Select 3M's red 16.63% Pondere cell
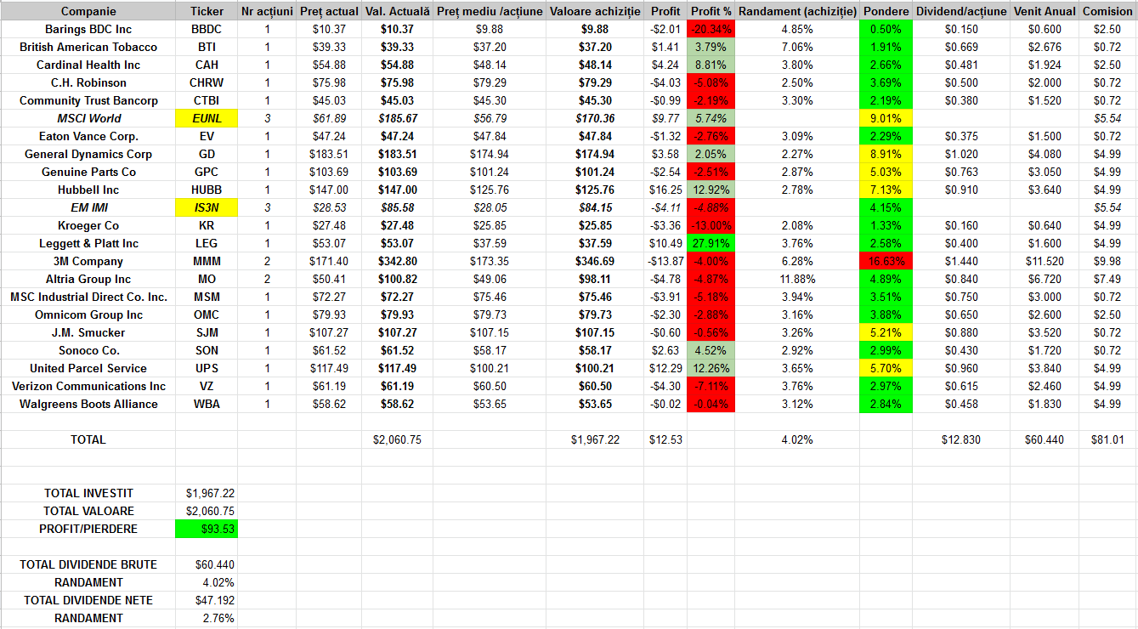This screenshot has width=1138, height=629. 886,261
